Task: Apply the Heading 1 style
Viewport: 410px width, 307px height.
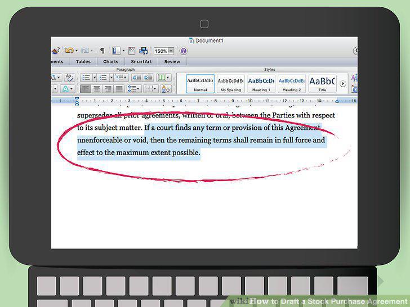Action: pos(261,84)
